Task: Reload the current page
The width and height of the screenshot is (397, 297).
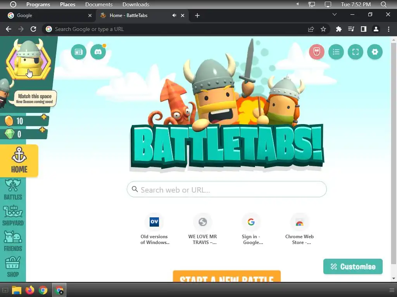Action: [33, 29]
